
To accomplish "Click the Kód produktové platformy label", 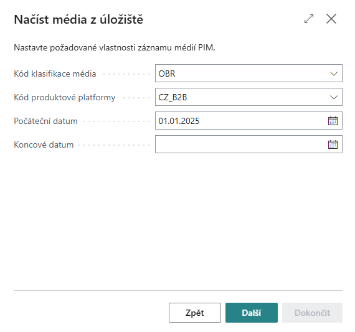I will pyautogui.click(x=65, y=98).
